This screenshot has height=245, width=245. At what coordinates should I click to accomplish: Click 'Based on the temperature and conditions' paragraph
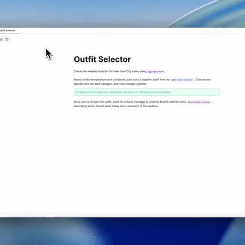pyautogui.click(x=142, y=82)
